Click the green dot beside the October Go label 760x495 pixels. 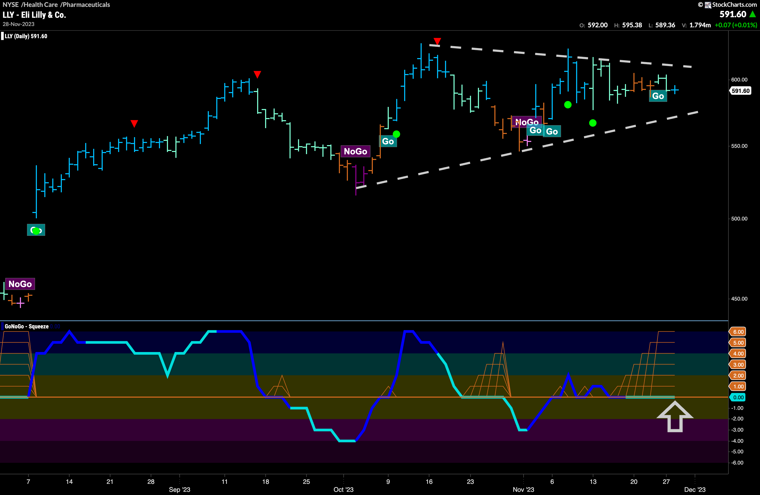(x=396, y=134)
